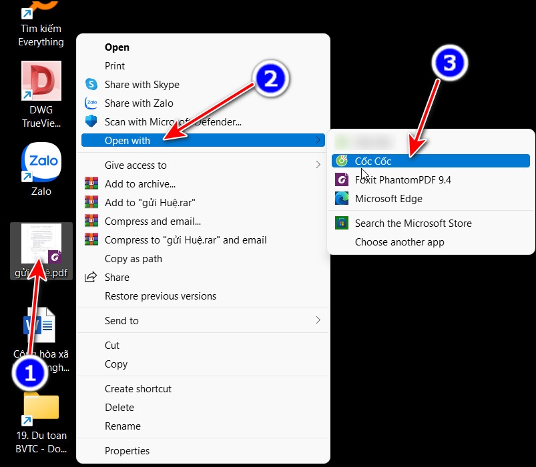Select the Share menu entry
Viewport: 536px width, 467px height.
point(203,277)
